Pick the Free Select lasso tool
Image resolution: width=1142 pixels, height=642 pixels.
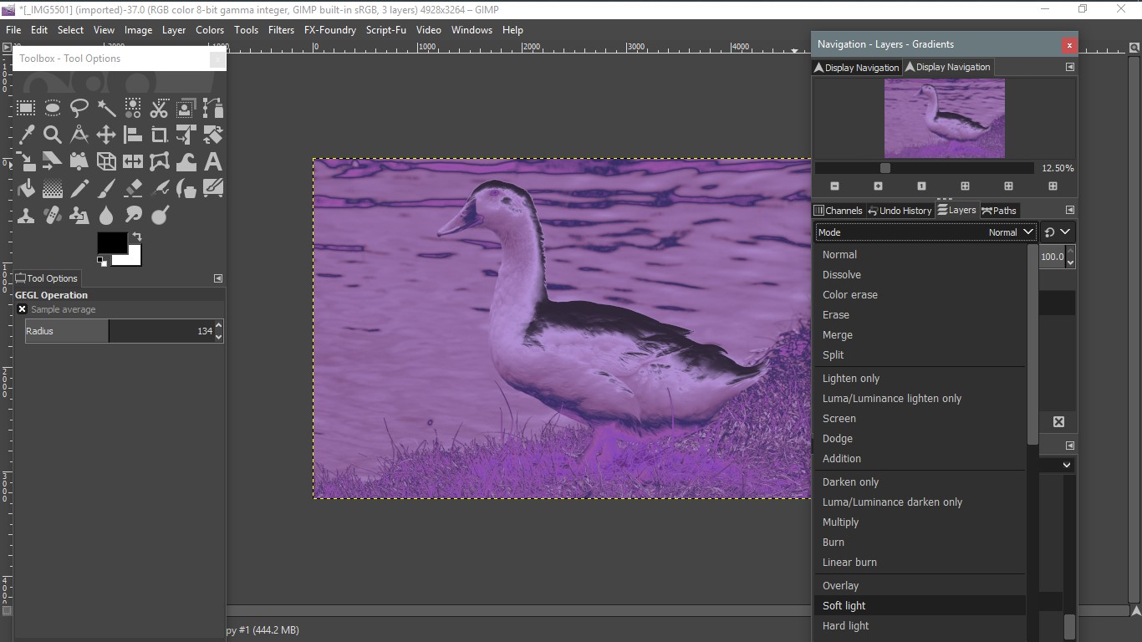tap(79, 108)
